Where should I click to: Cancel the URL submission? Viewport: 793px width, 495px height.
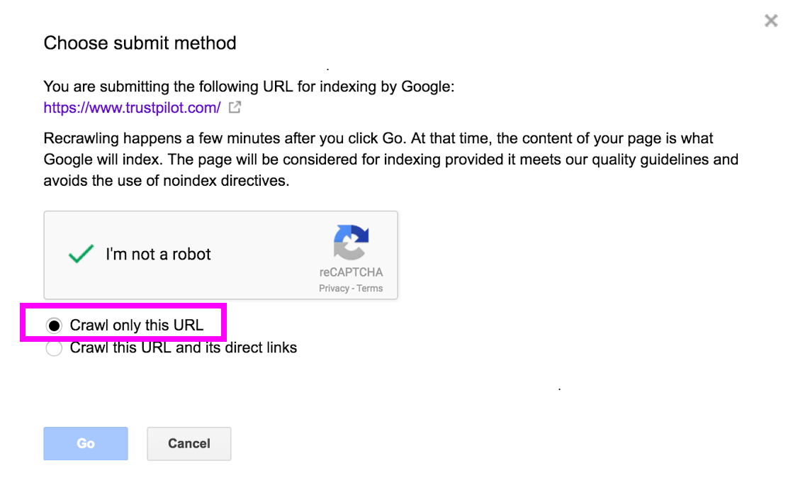[189, 443]
